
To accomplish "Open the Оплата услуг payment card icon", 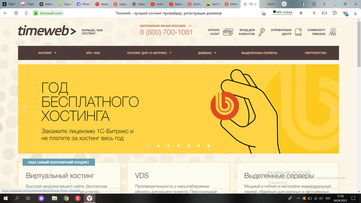I will click(x=228, y=32).
